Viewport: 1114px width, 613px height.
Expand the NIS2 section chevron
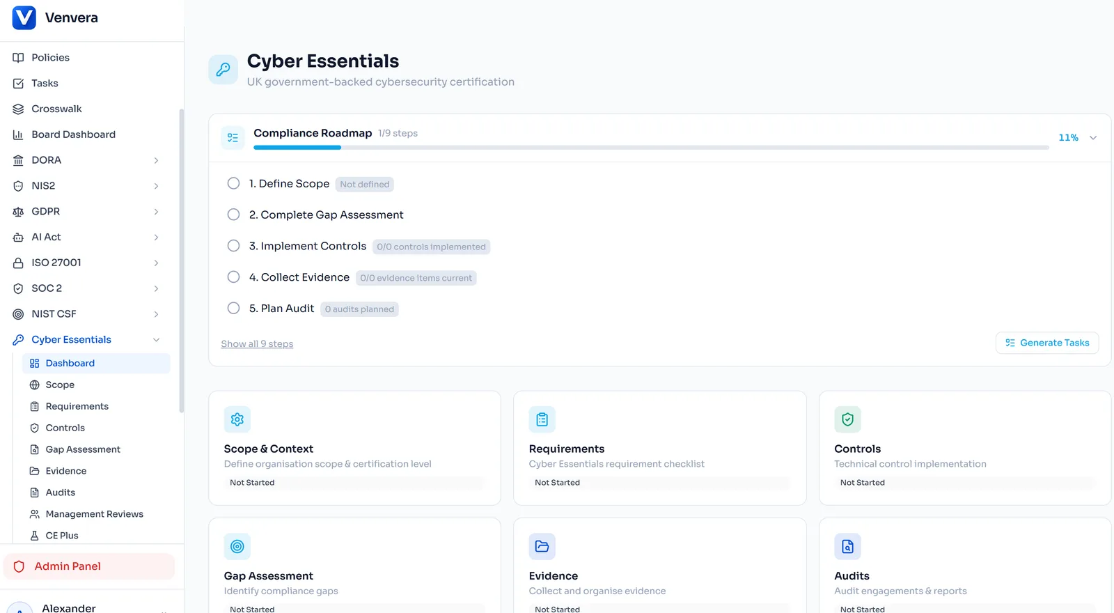point(156,186)
